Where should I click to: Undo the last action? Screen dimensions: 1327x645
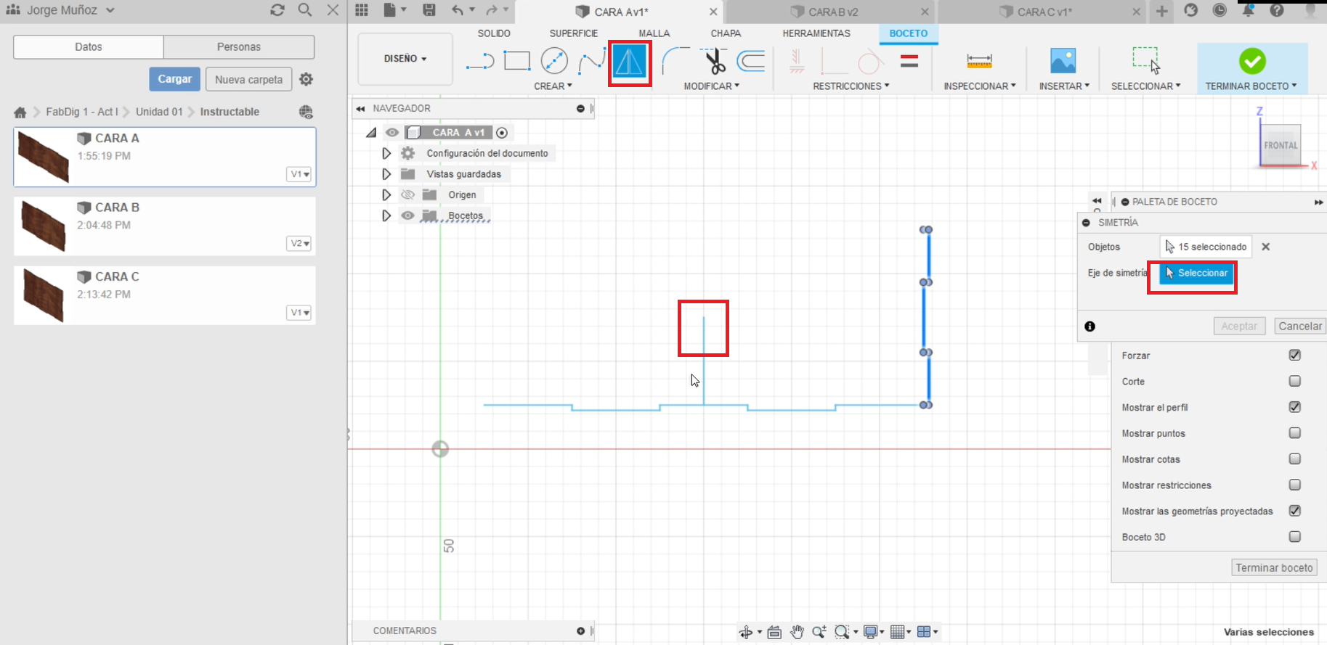click(458, 10)
